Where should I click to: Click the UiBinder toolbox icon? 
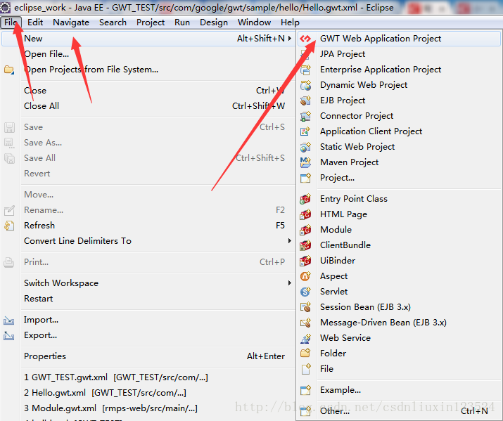305,261
